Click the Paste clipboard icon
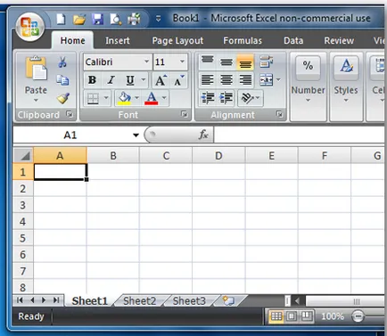This screenshot has height=336, width=387. tap(36, 69)
